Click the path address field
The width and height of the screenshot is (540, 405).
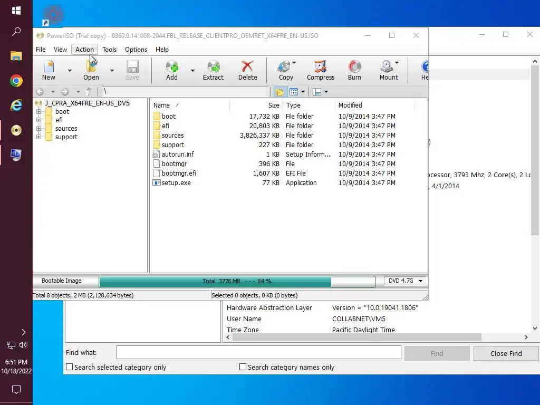185,92
